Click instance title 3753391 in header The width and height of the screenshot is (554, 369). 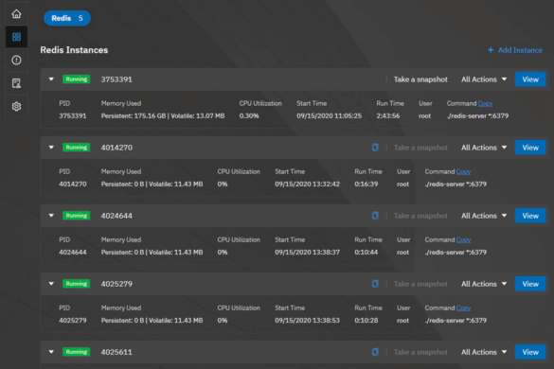(116, 79)
